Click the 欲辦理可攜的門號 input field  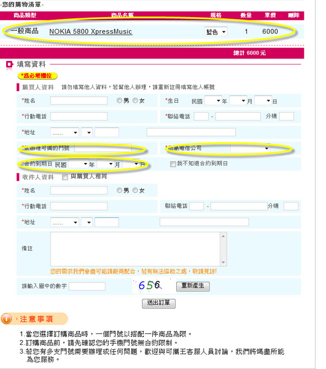click(103, 148)
